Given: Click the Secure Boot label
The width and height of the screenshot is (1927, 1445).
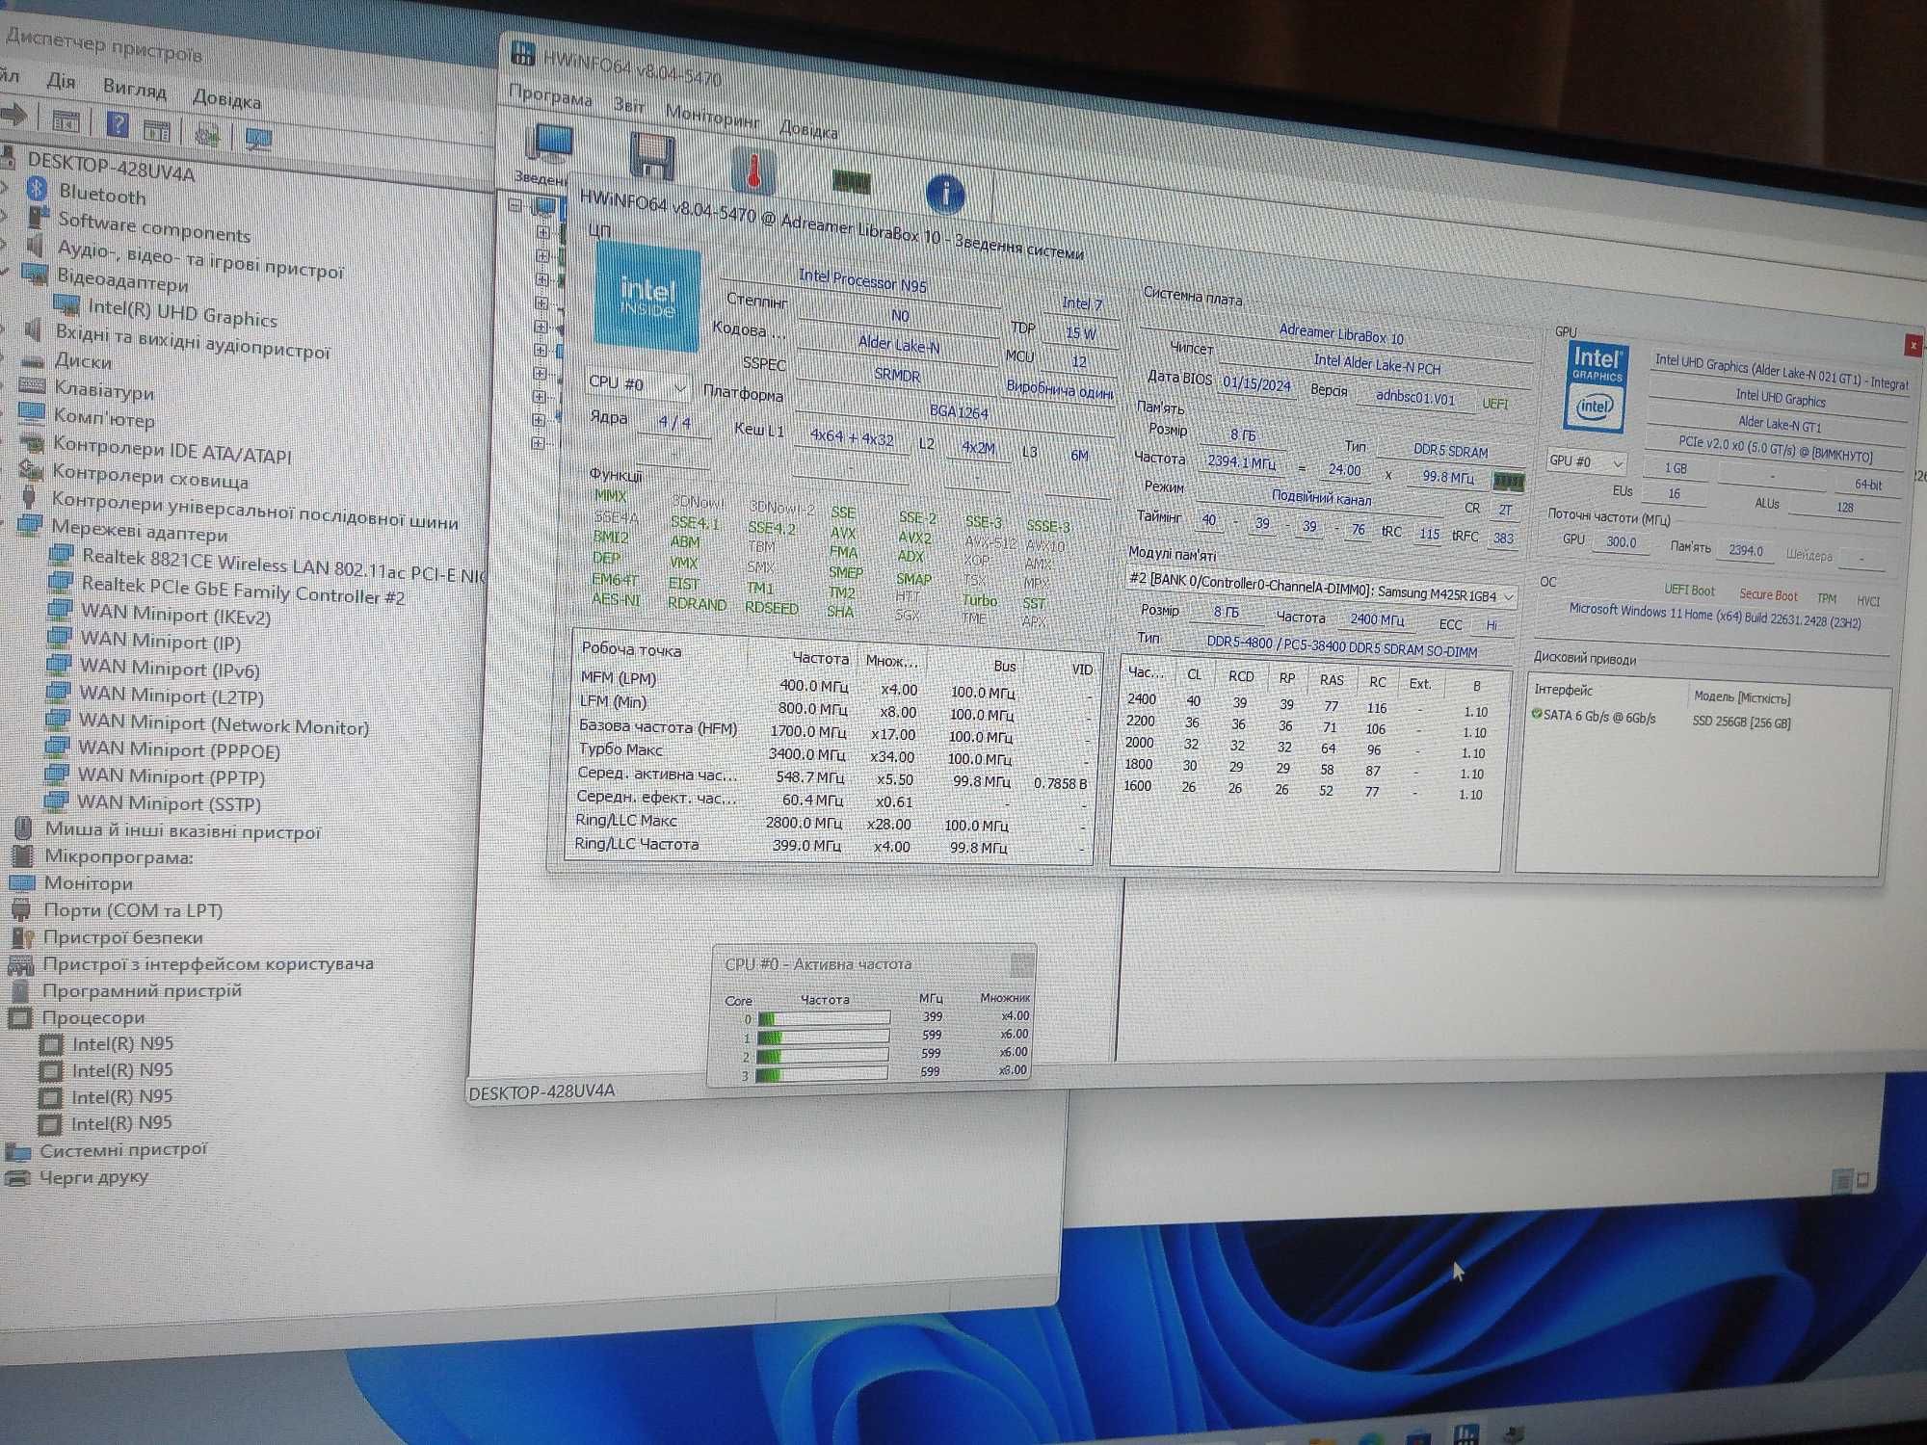Looking at the screenshot, I should point(1768,594).
